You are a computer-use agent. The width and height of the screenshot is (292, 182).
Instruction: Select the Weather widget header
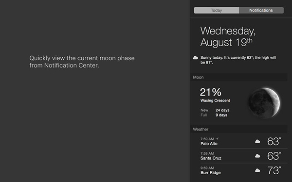pyautogui.click(x=239, y=129)
